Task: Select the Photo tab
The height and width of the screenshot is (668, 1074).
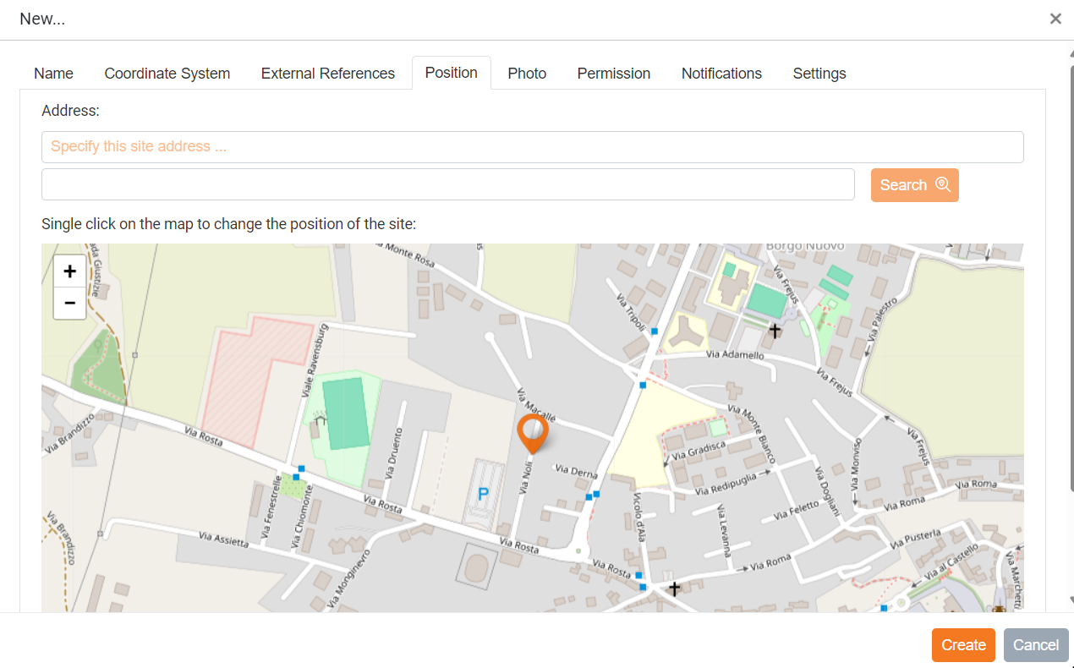Action: [527, 74]
